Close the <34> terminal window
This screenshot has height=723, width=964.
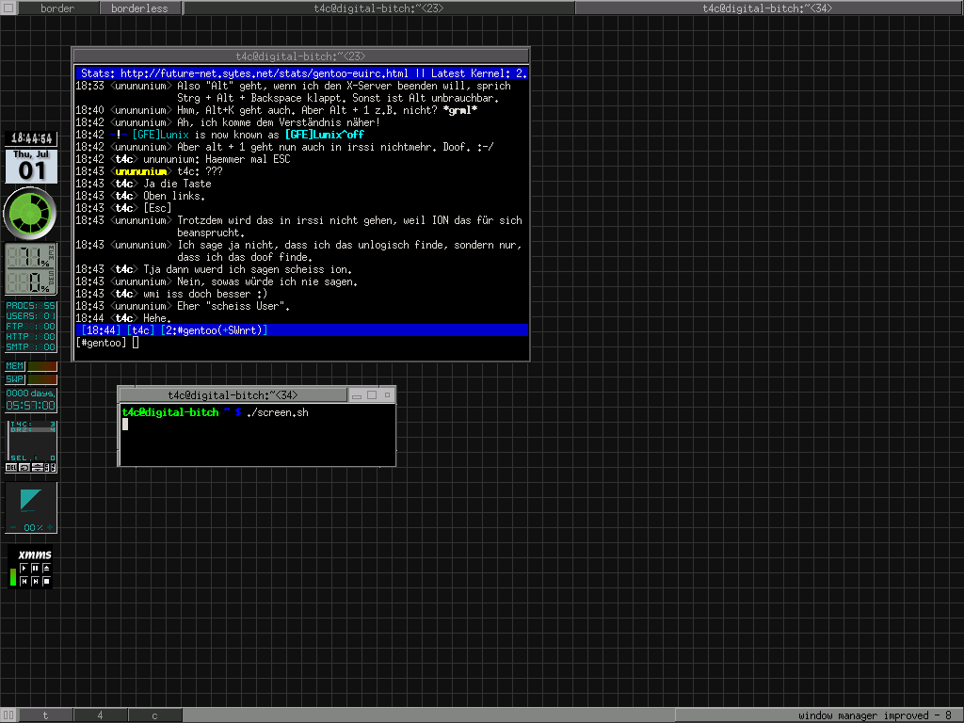pos(387,394)
